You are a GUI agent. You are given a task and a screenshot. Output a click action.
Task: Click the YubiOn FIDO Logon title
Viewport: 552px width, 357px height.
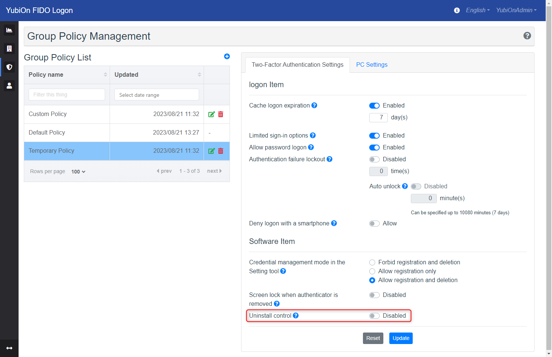pyautogui.click(x=39, y=10)
